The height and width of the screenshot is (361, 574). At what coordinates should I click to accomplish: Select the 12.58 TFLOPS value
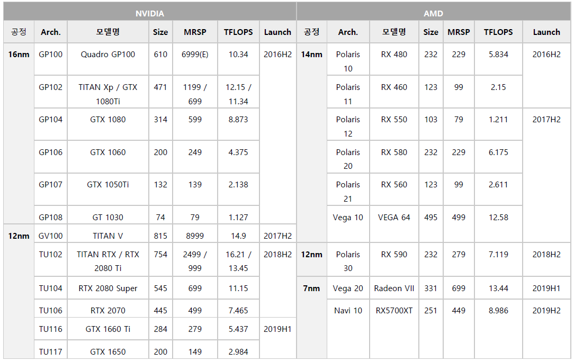(x=499, y=218)
